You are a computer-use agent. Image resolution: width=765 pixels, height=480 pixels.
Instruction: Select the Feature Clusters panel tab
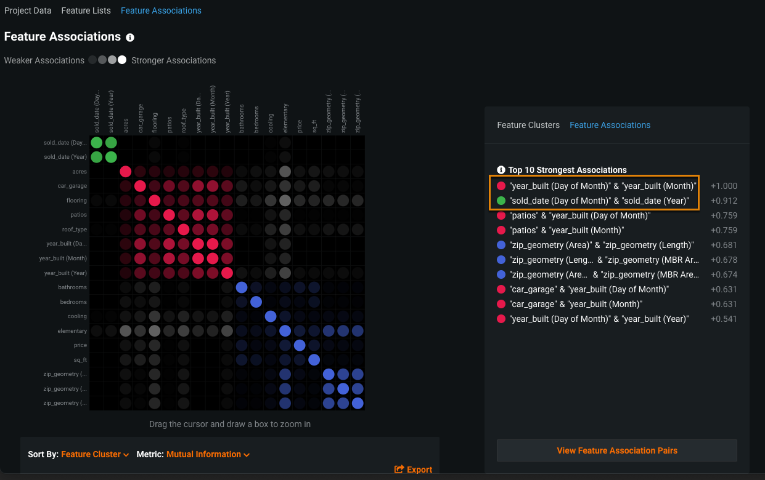click(x=528, y=125)
